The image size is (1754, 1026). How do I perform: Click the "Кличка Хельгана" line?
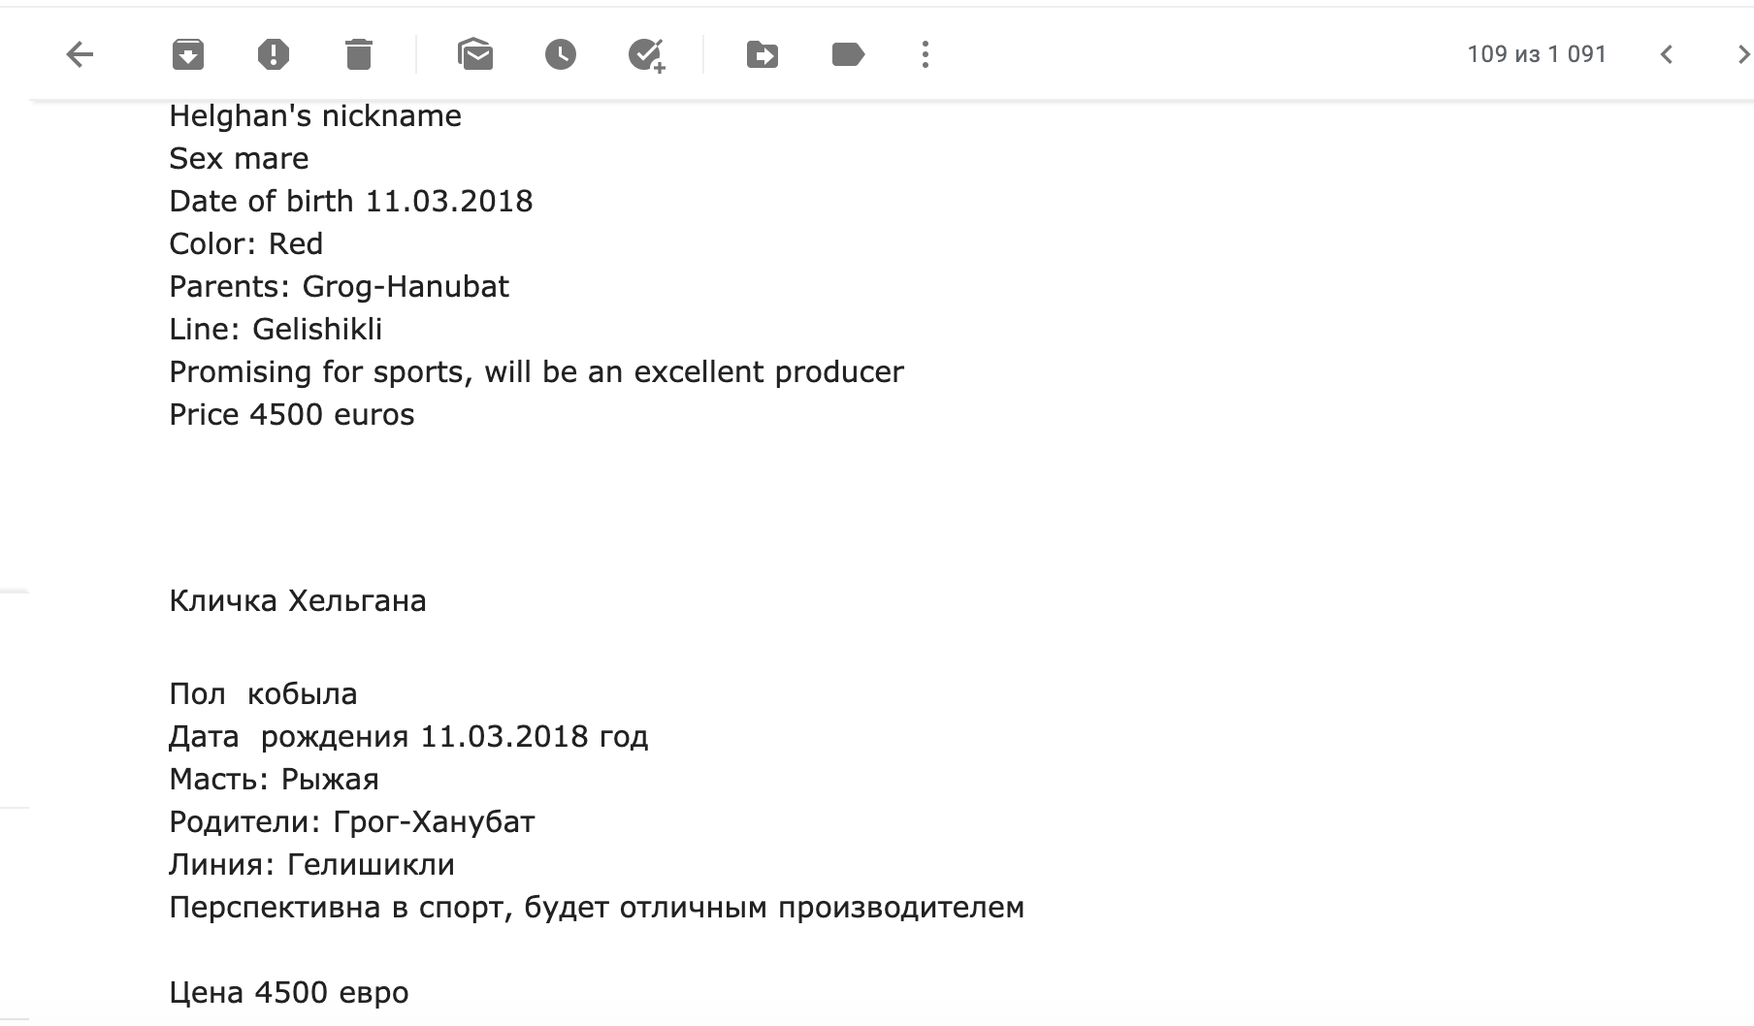click(298, 601)
